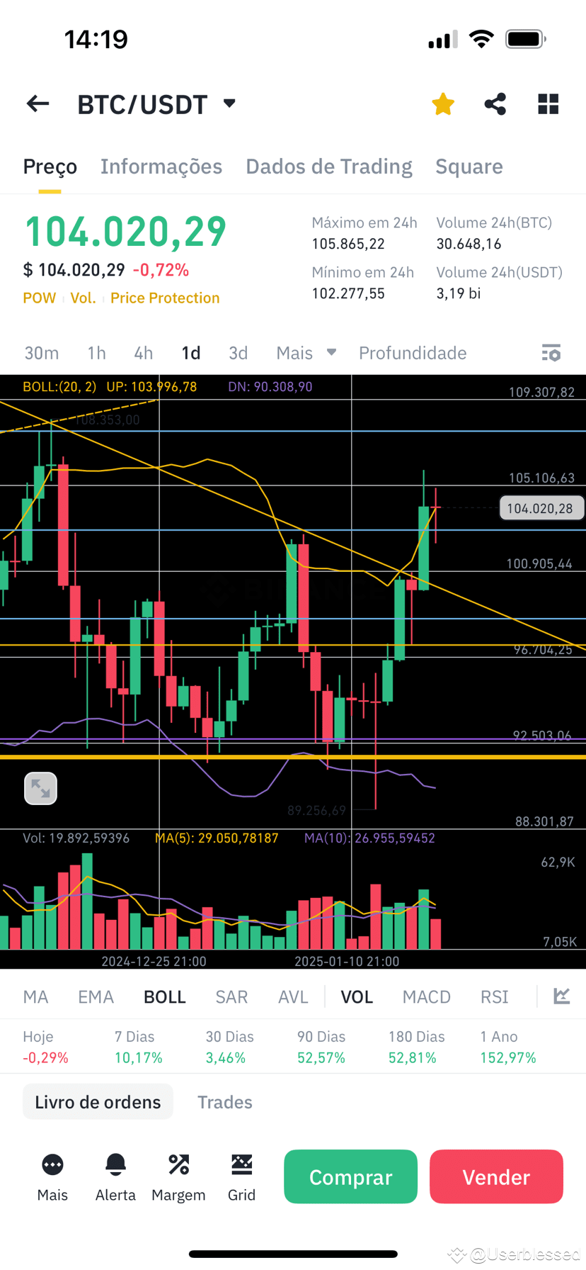Tap the 90 Dias 52,57% performance
The image size is (586, 1270).
coord(321,1047)
